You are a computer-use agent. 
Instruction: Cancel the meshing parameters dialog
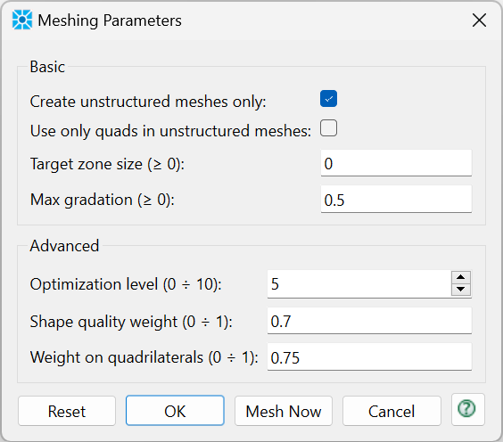click(392, 411)
